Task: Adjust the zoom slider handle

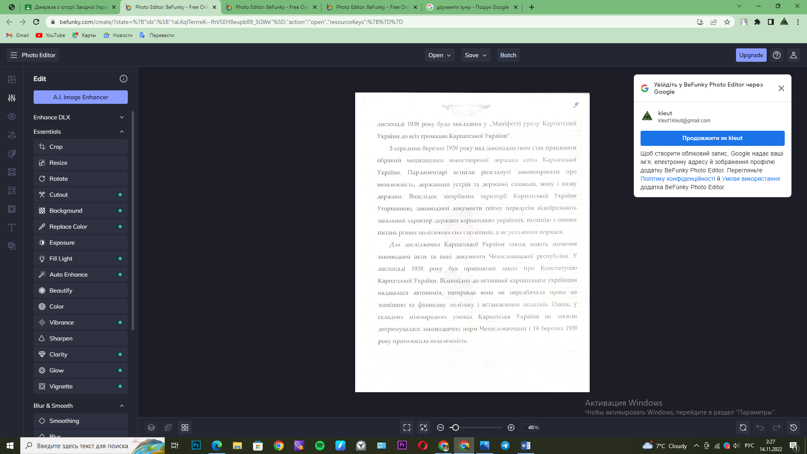Action: coord(455,428)
